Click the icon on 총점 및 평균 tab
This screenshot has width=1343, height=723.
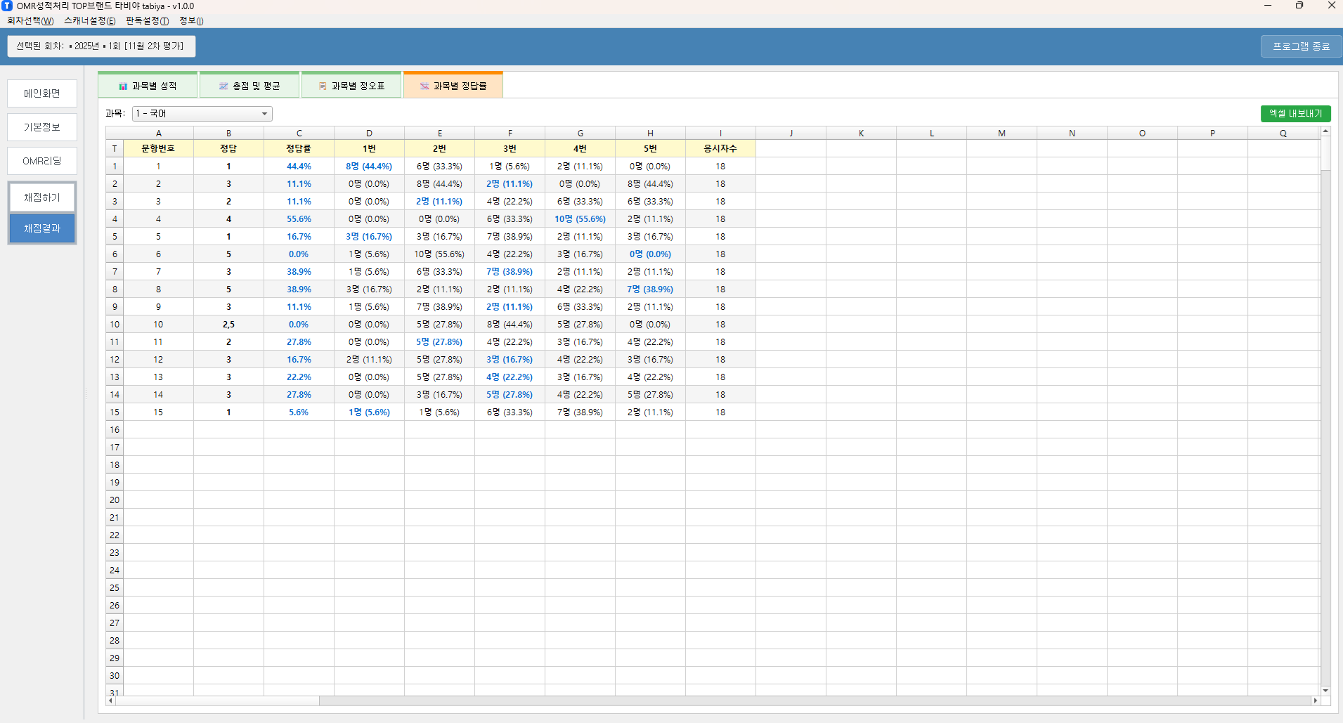[x=223, y=86]
